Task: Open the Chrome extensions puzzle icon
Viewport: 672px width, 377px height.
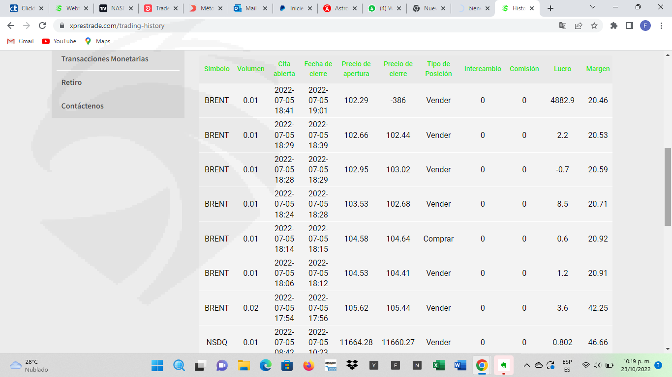Action: [614, 26]
